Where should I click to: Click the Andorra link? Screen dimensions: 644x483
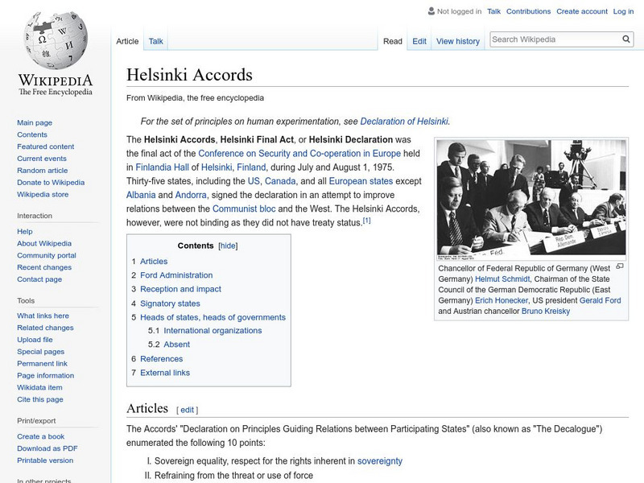(191, 195)
